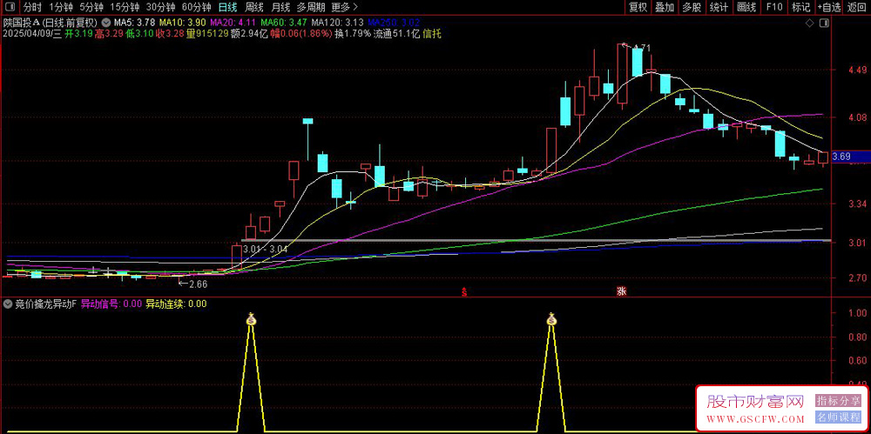Screen dimensions: 871x434
Task: Click the 2.66 low price annotation
Action: point(198,284)
